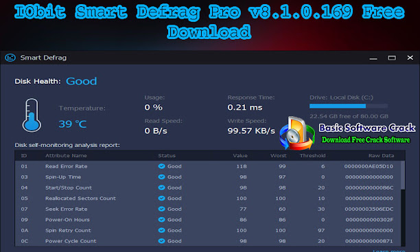Select the Read Error Rate row name
Viewport: 420px width, 252px height.
(x=66, y=166)
